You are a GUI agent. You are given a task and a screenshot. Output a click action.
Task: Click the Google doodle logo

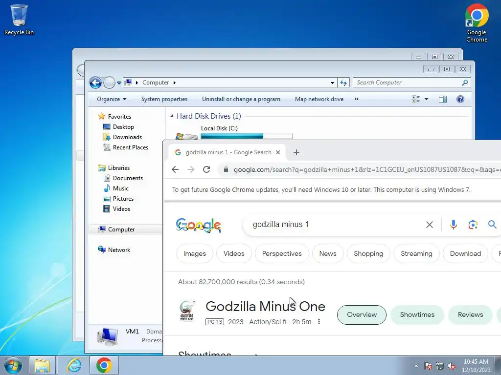pyautogui.click(x=198, y=225)
